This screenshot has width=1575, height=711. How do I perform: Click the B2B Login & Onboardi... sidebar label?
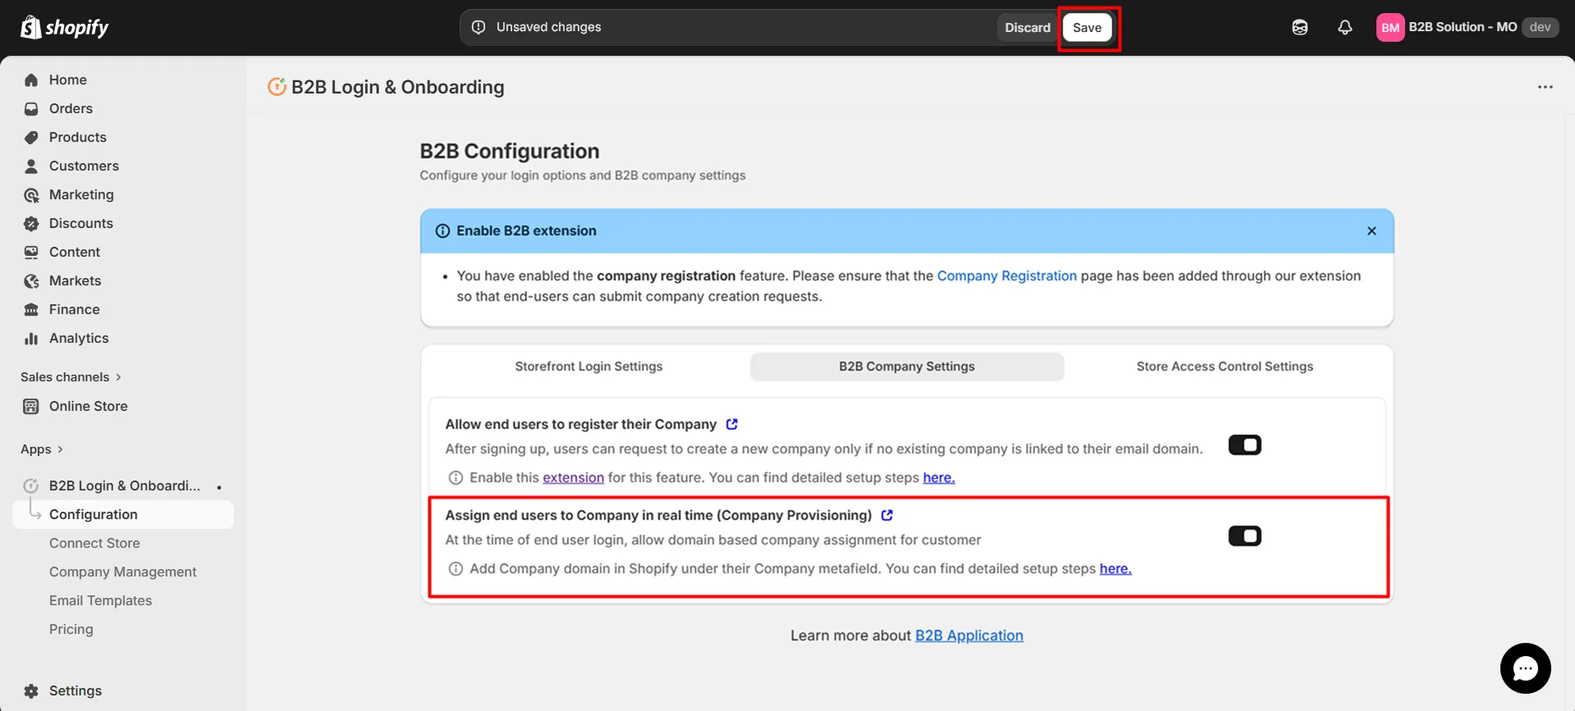tap(124, 485)
